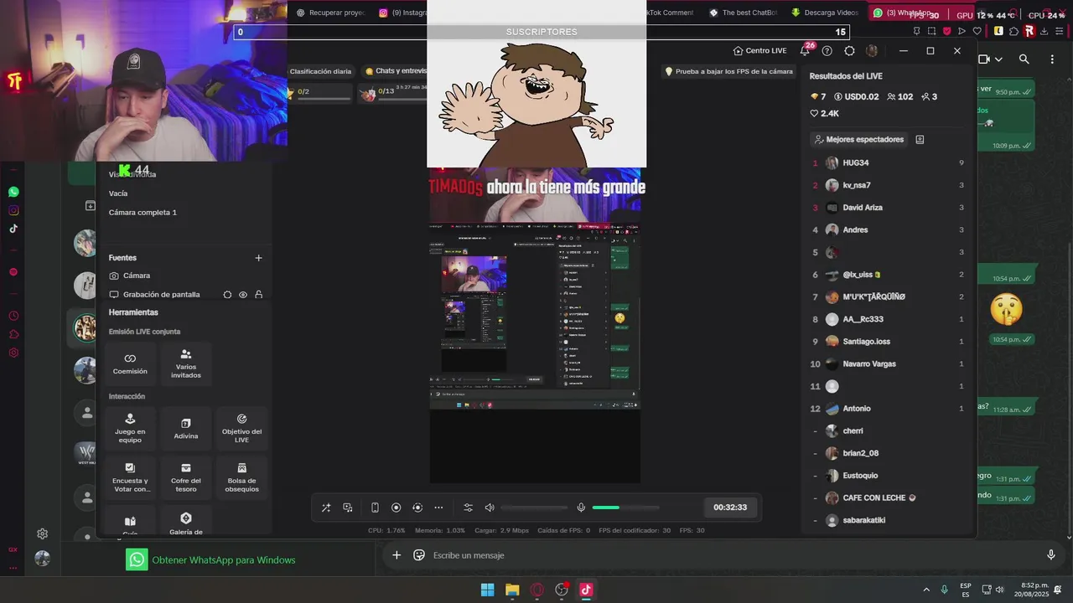1073x603 pixels.
Task: Toggle the lock on Grabación de pantalla source
Action: coord(258,295)
